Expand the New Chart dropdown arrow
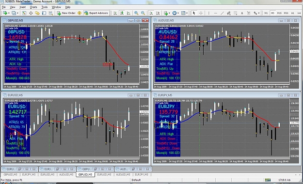303x184 pixels. point(9,13)
